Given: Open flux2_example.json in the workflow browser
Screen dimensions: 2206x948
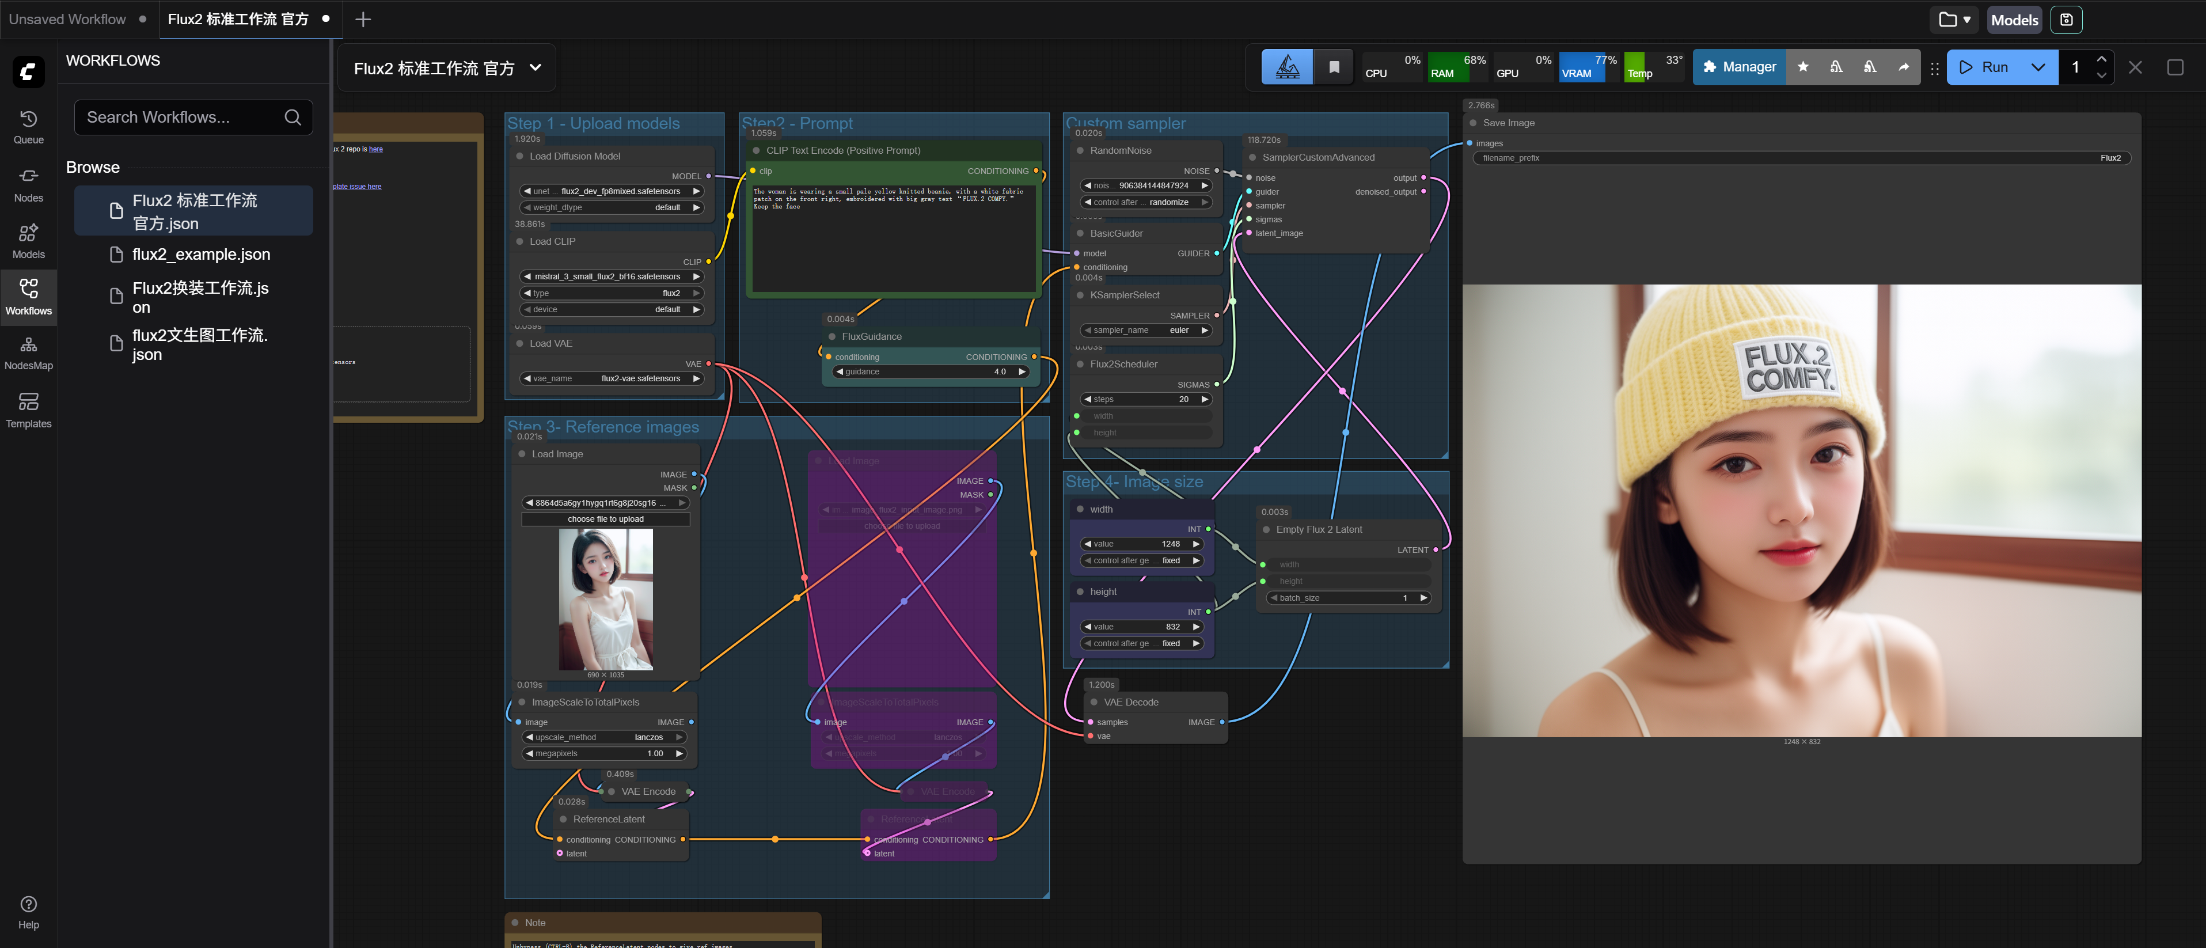Looking at the screenshot, I should (201, 255).
